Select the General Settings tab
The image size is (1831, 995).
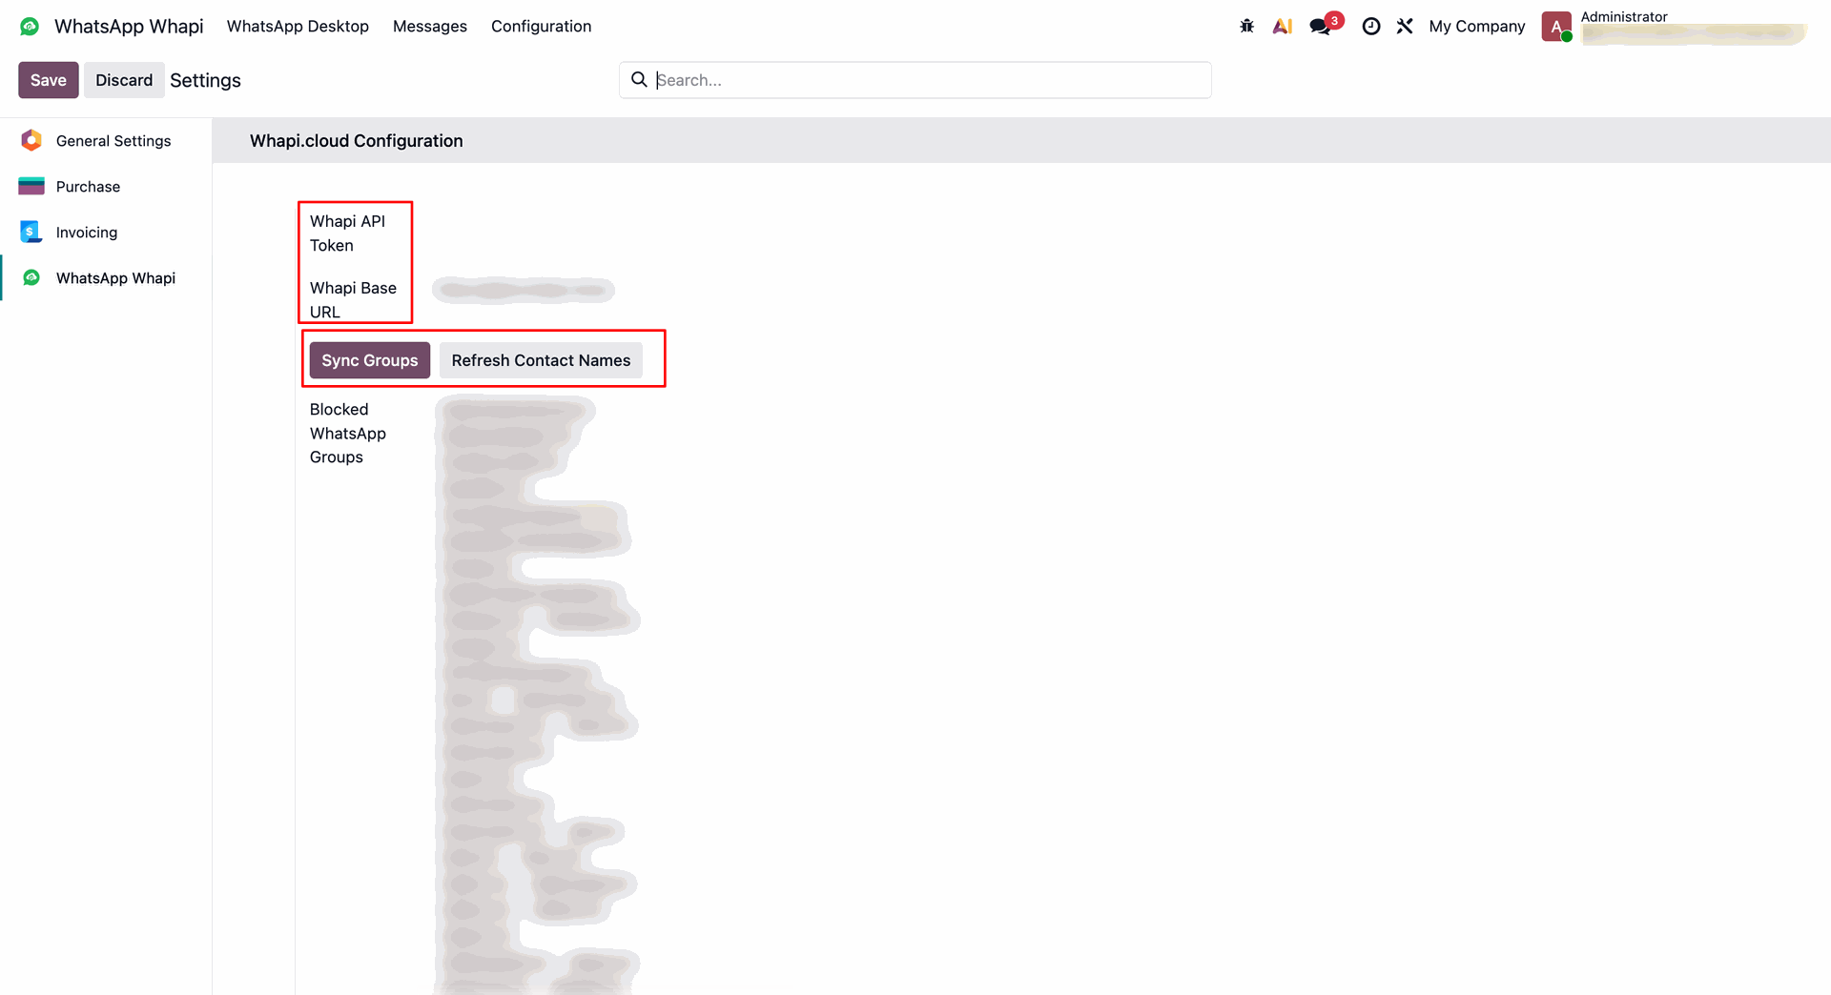click(106, 141)
